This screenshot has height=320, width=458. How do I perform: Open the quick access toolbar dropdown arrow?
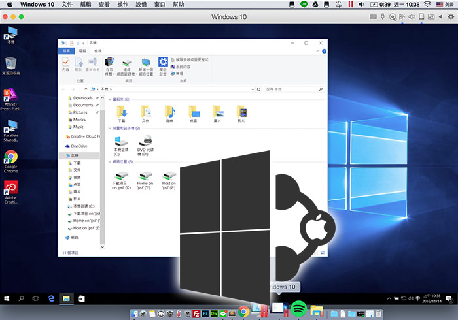click(x=83, y=43)
